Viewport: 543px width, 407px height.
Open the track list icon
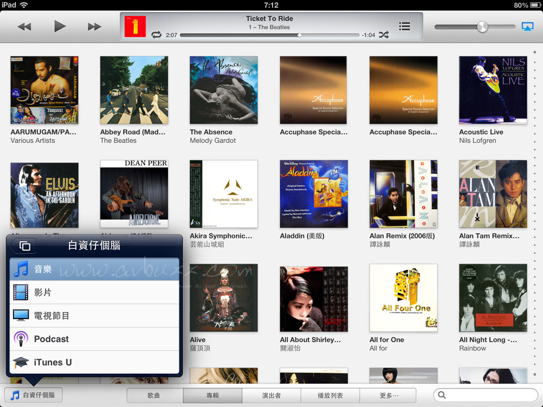point(404,26)
